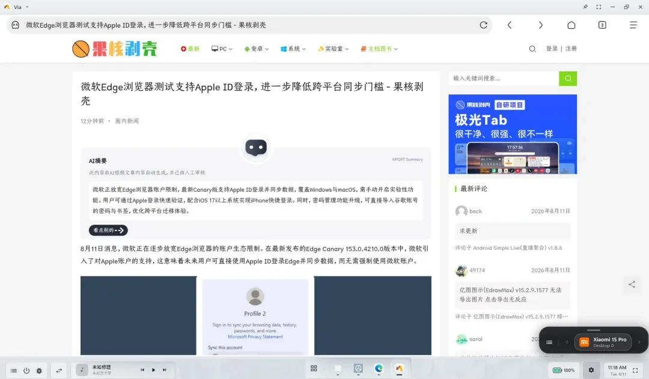Open the 极光Tab promo banner
Screen dimensions: 649x379
(x=513, y=134)
